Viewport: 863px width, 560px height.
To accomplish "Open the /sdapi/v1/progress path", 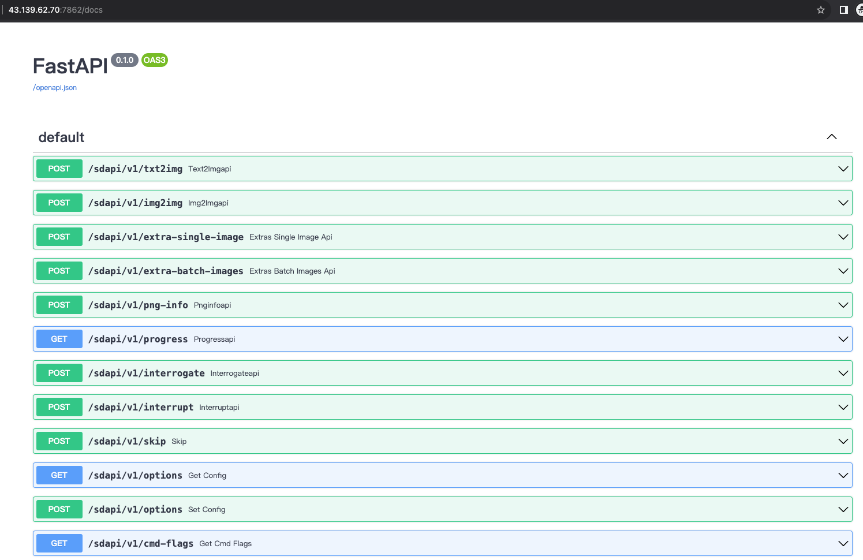I will (139, 339).
